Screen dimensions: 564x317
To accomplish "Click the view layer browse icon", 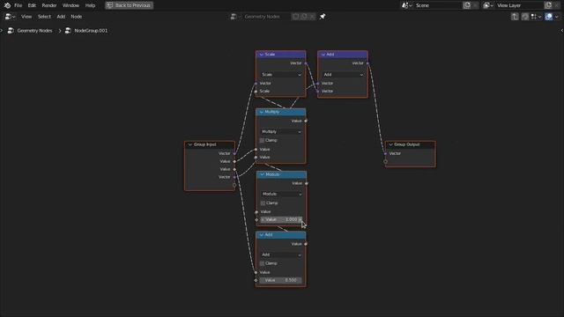I will [487, 5].
